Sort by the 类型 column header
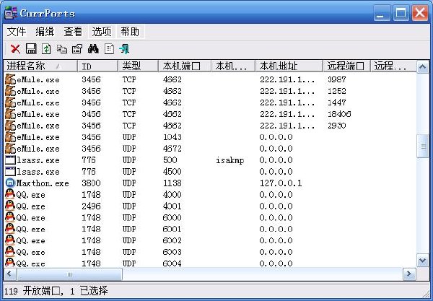Viewport: 433px width, 301px height. click(x=139, y=66)
